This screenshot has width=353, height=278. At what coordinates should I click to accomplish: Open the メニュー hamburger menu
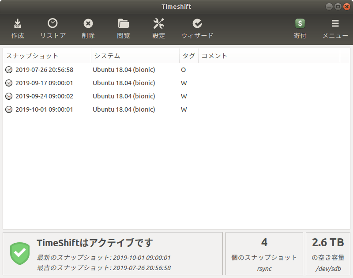335,23
